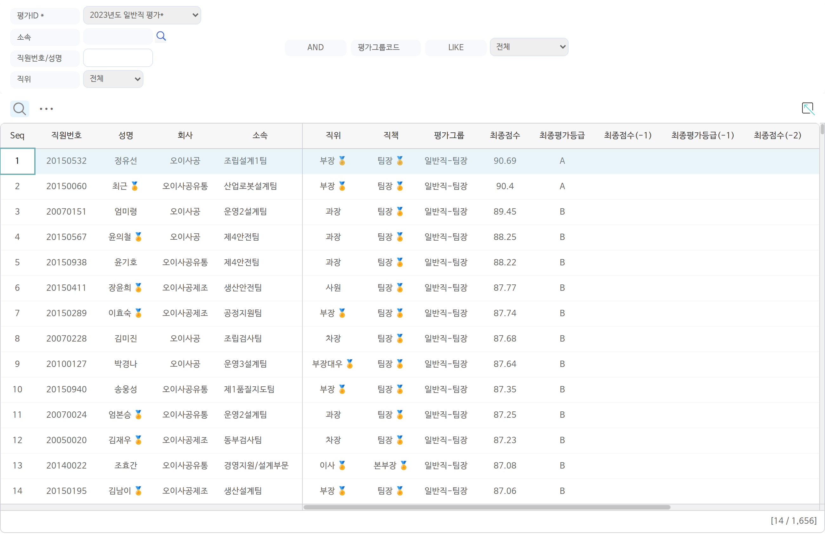Click the horizontal scrollbar of the grid
This screenshot has height=539, width=825.
click(x=487, y=508)
